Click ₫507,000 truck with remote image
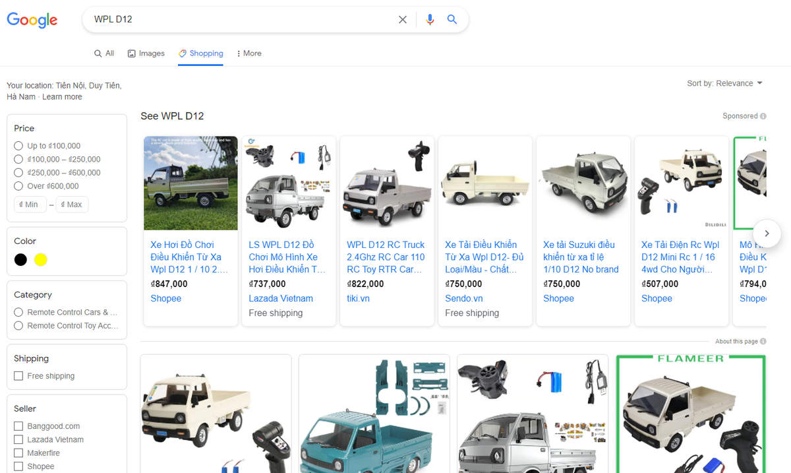Viewport: 791px width, 473px height. (682, 183)
